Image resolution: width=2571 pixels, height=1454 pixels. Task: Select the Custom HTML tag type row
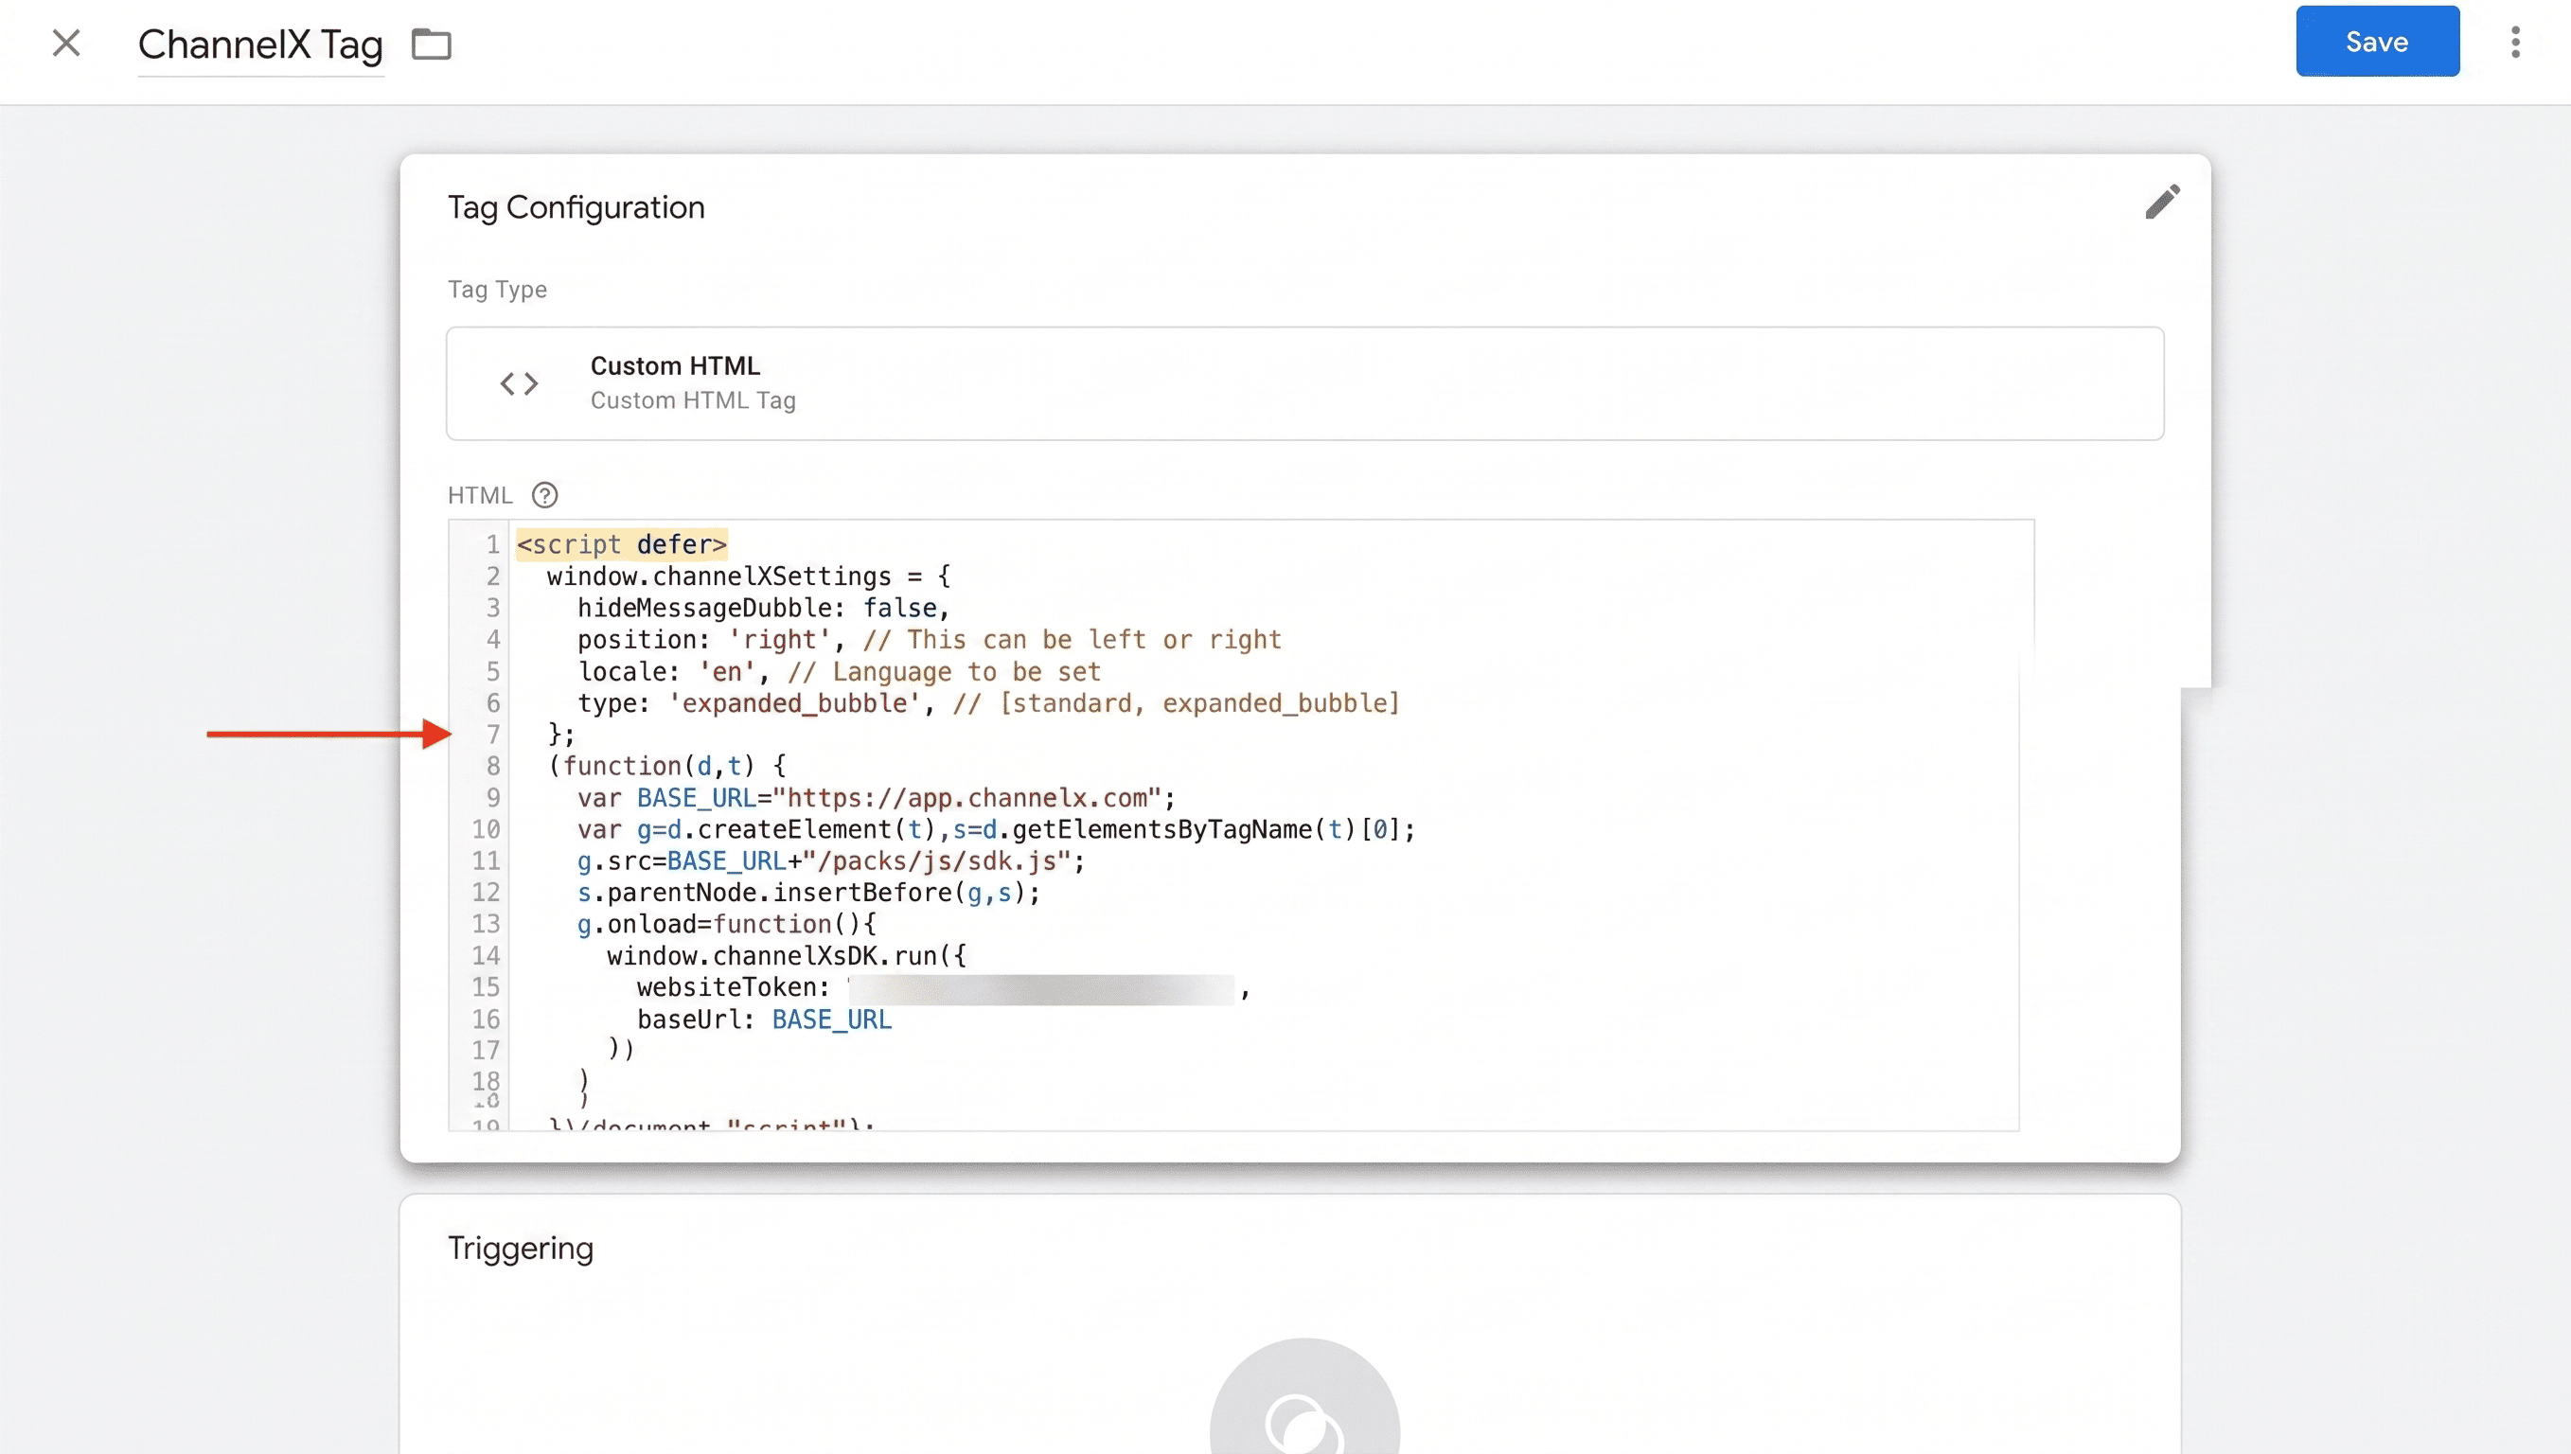point(1305,383)
